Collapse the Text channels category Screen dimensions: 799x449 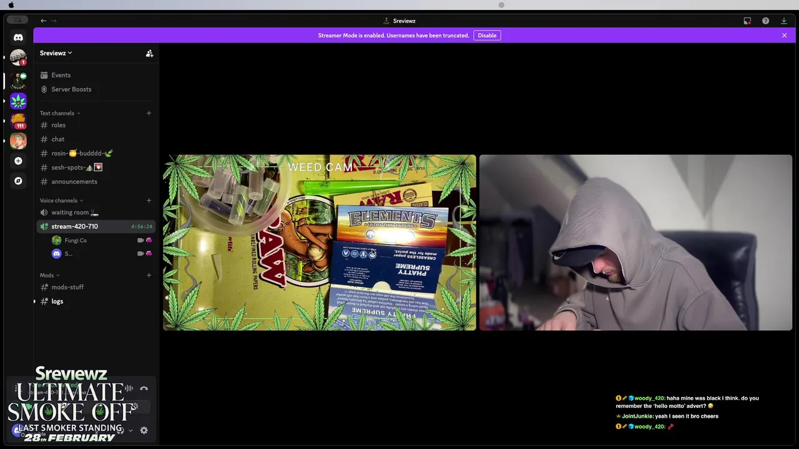coord(60,113)
